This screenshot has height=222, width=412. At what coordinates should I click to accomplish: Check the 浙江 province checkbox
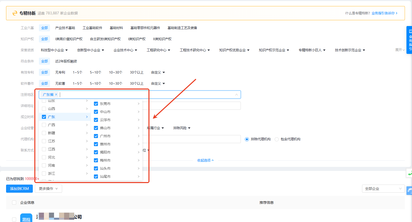tap(44, 173)
